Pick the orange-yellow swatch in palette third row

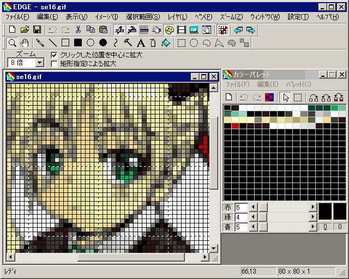[x=327, y=120]
